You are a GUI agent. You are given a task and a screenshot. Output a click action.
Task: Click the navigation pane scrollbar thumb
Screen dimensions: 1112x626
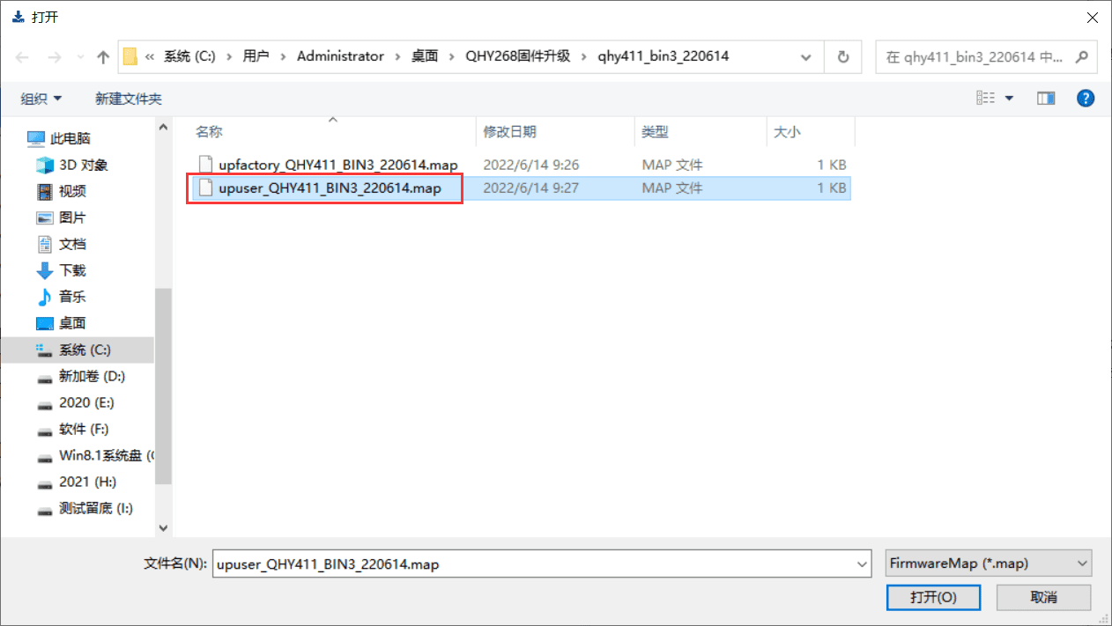[x=163, y=387]
